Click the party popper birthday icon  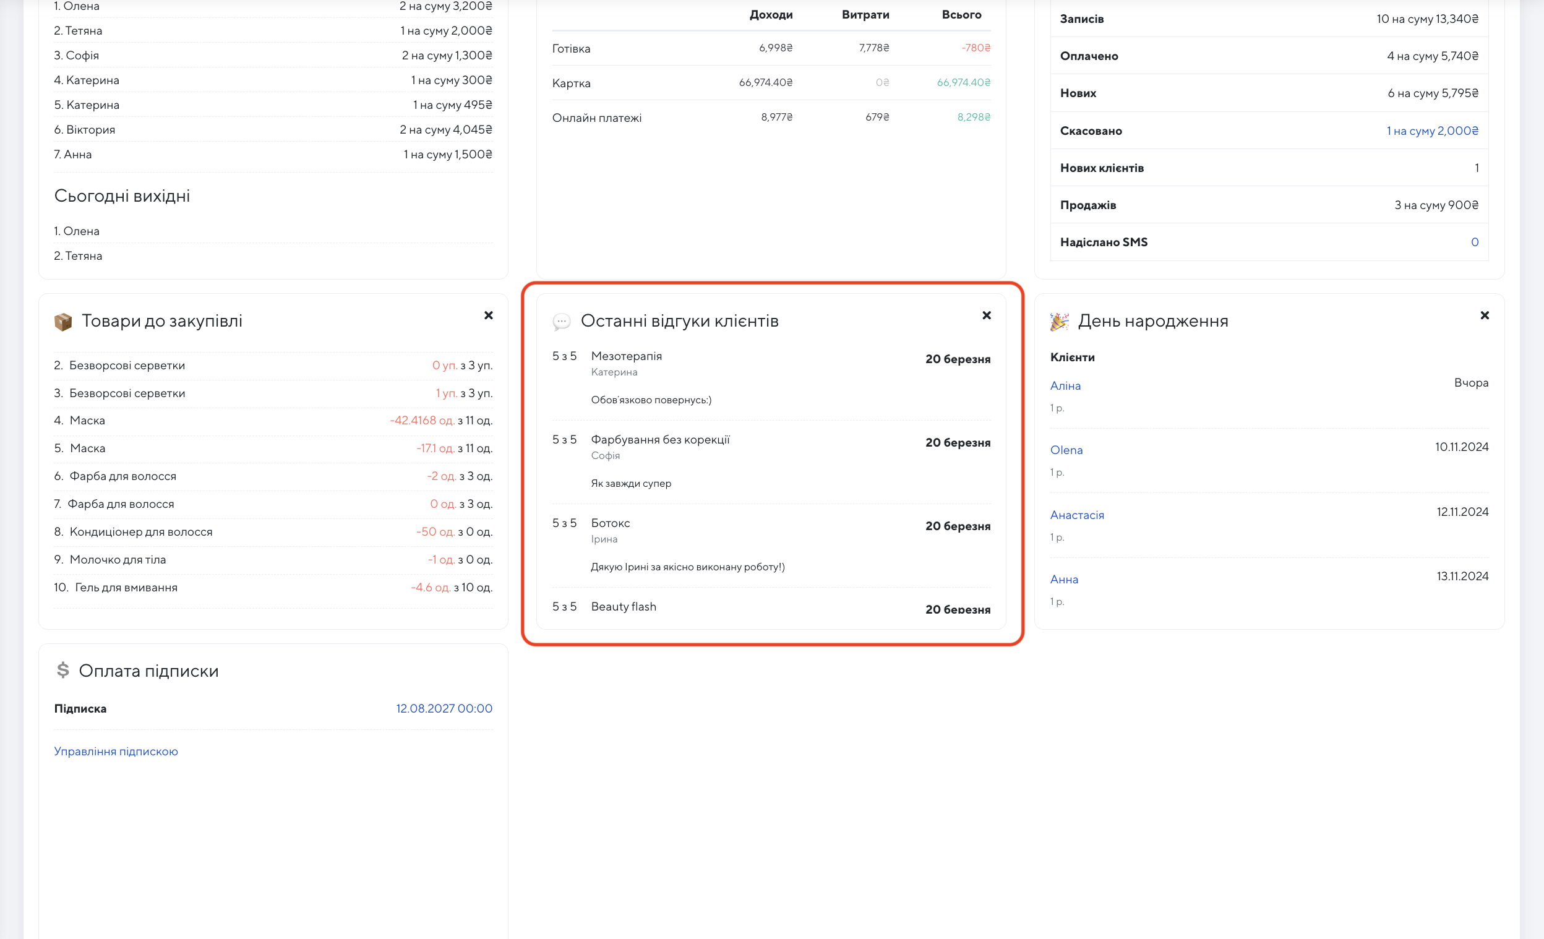1059,322
